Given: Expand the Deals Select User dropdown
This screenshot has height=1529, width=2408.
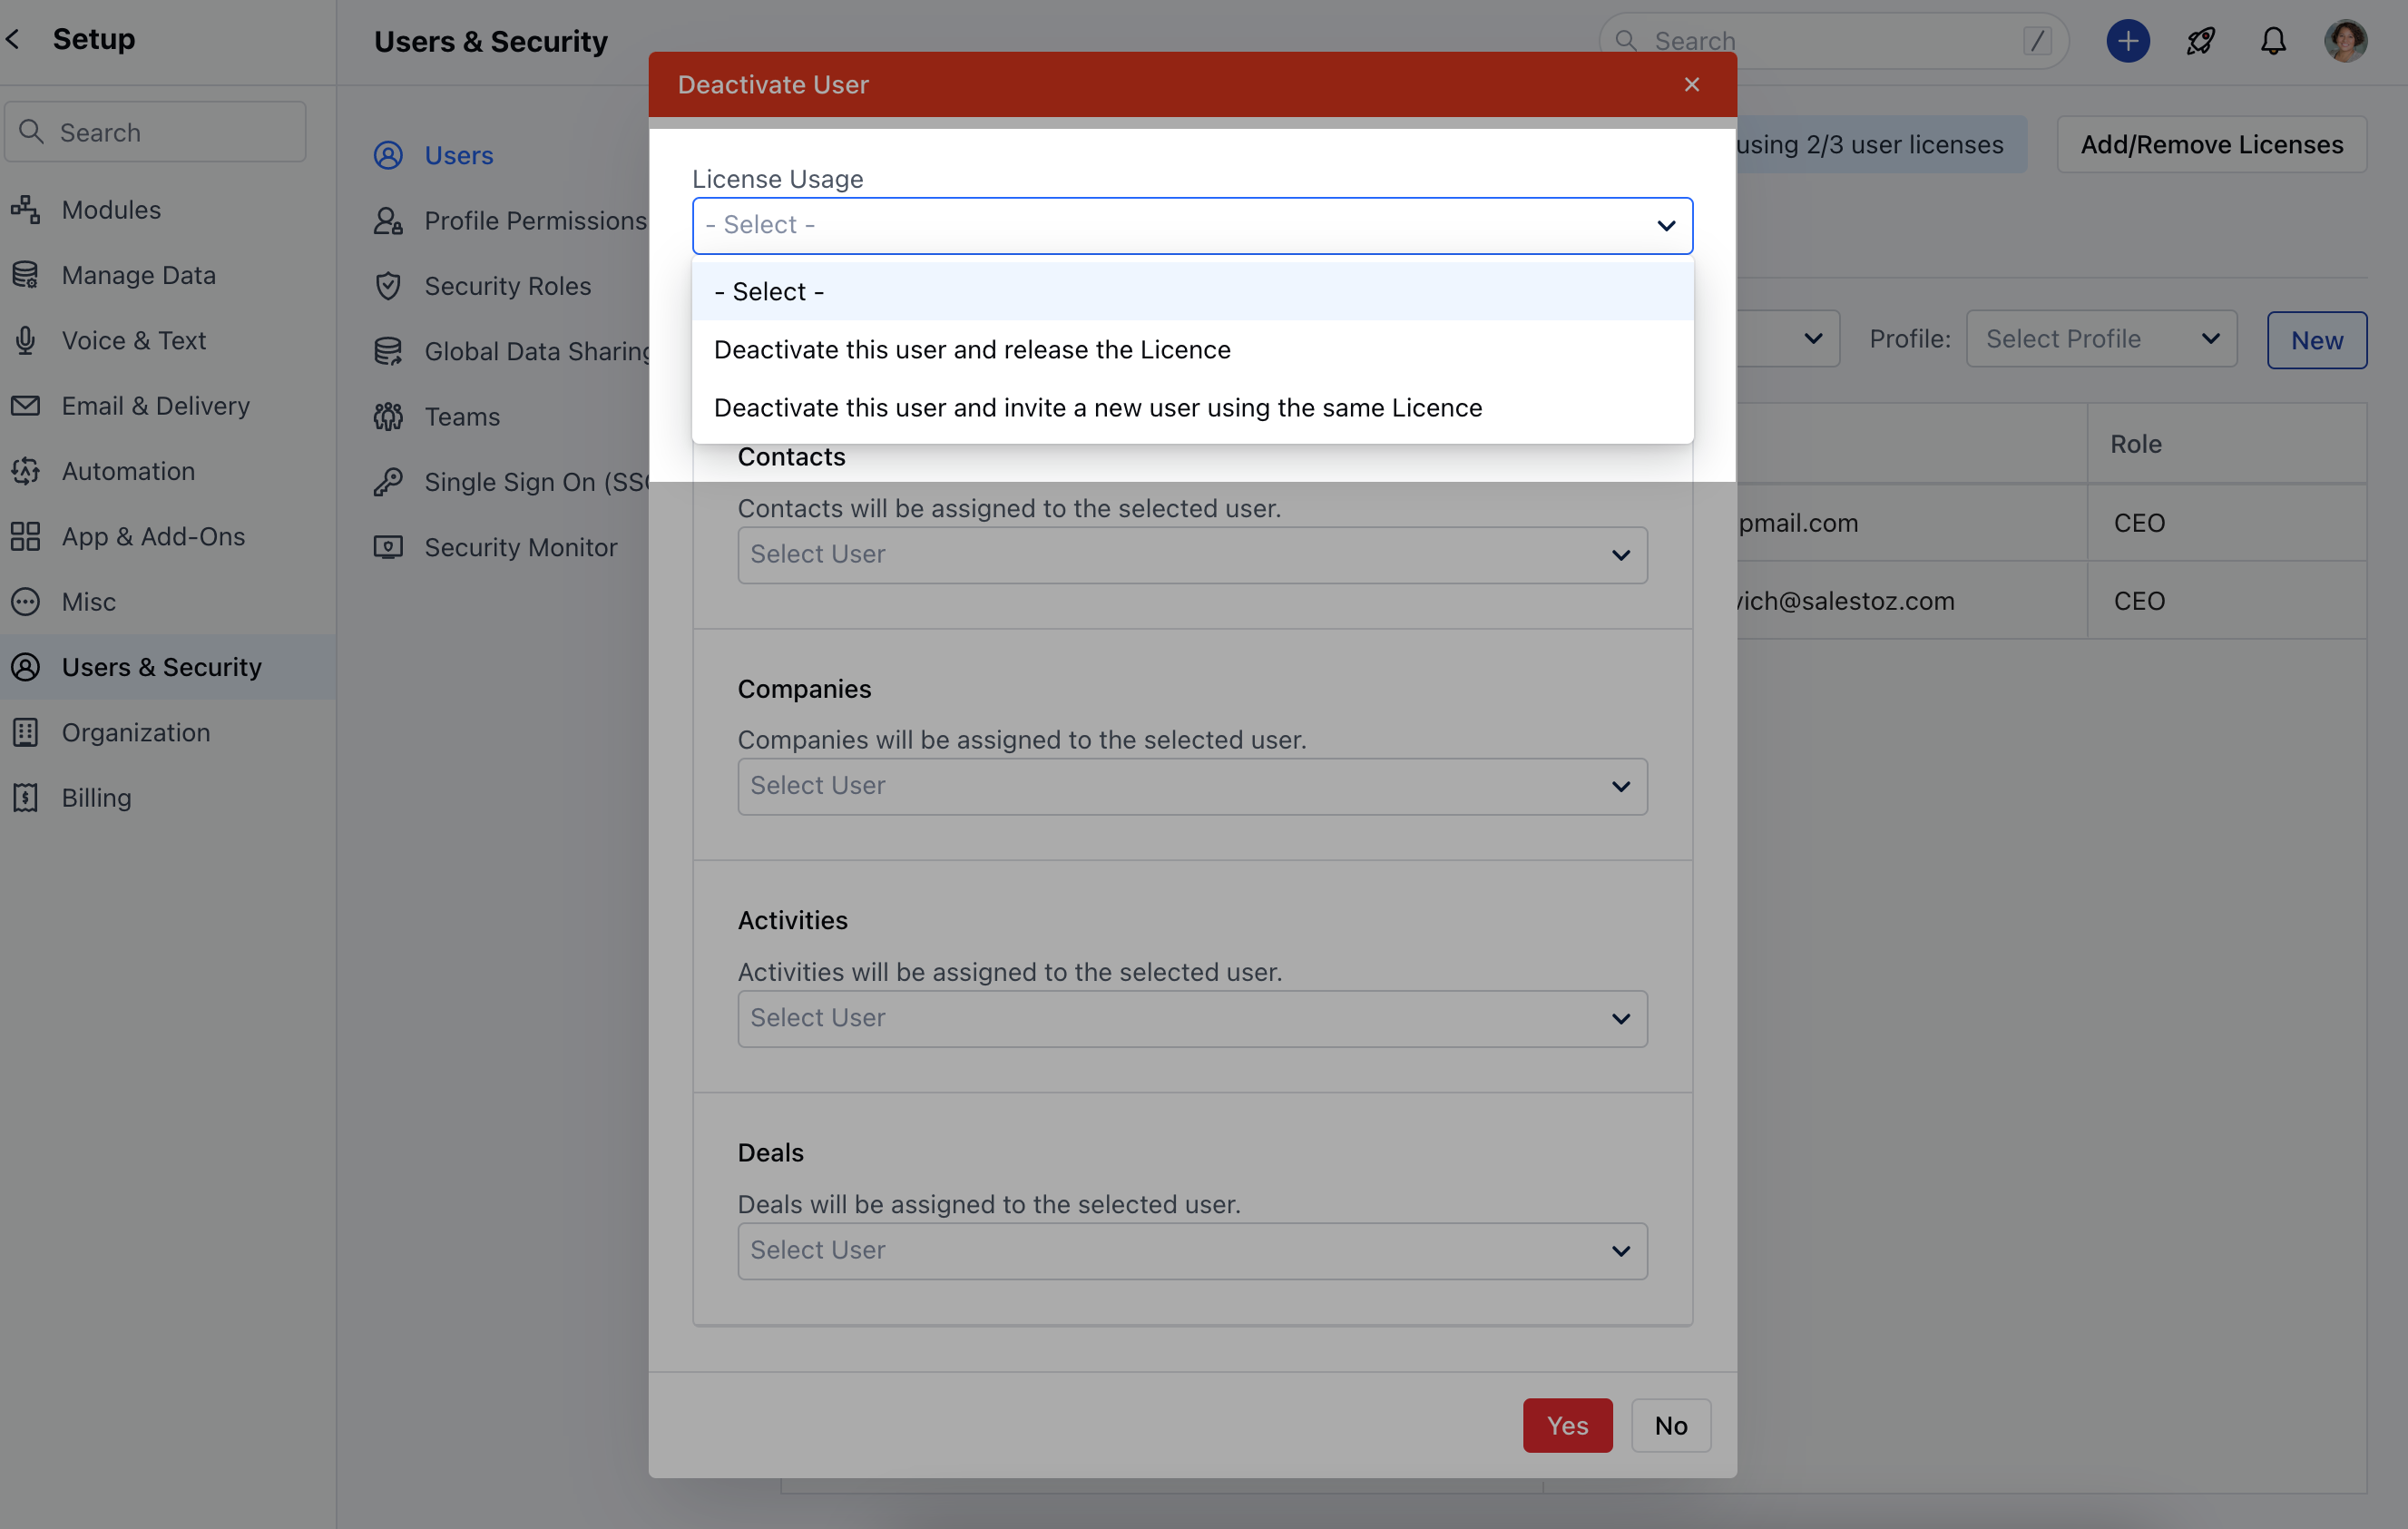Looking at the screenshot, I should (x=1191, y=1250).
